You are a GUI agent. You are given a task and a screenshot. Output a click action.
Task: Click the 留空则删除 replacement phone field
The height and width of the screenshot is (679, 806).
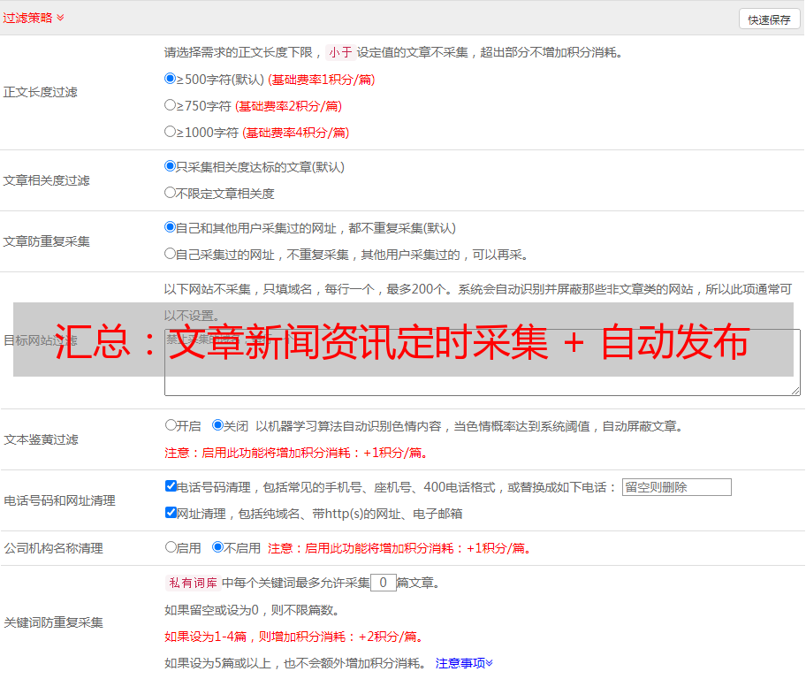click(676, 487)
